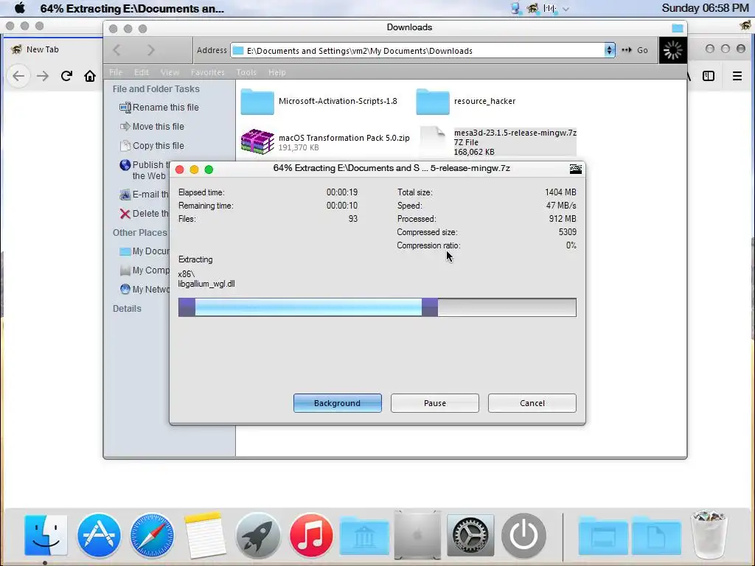This screenshot has width=755, height=566.
Task: Click the menu bar clock
Action: pos(705,8)
